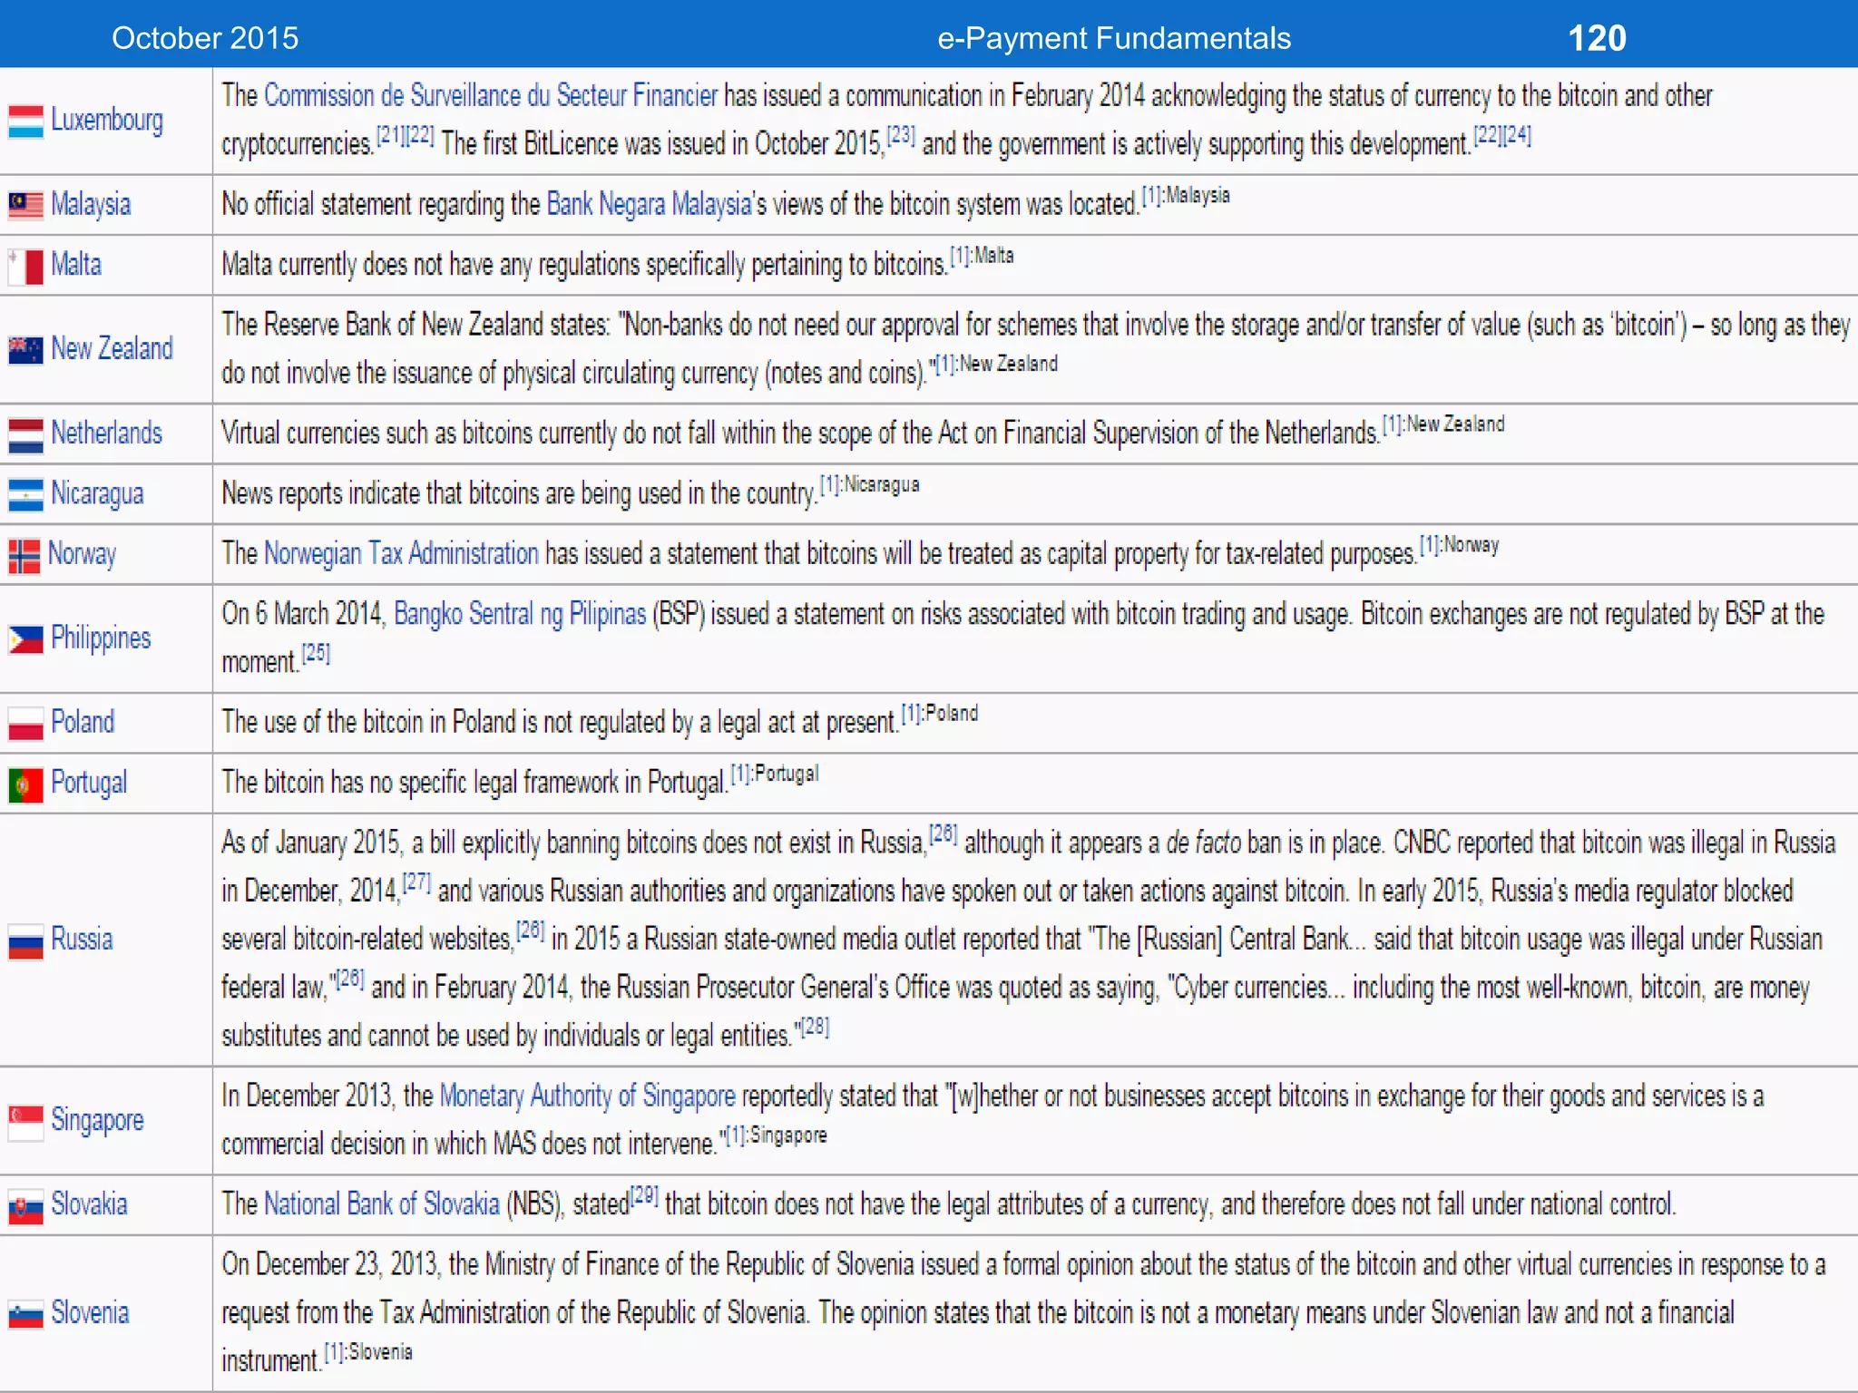Click the slide number 120 in header
The image size is (1858, 1393).
(x=1597, y=38)
